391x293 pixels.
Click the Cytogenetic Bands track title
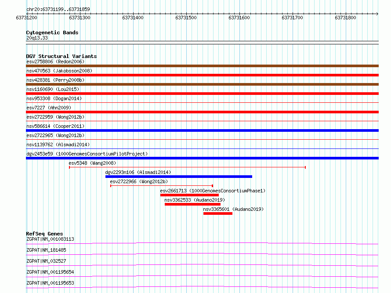52,33
